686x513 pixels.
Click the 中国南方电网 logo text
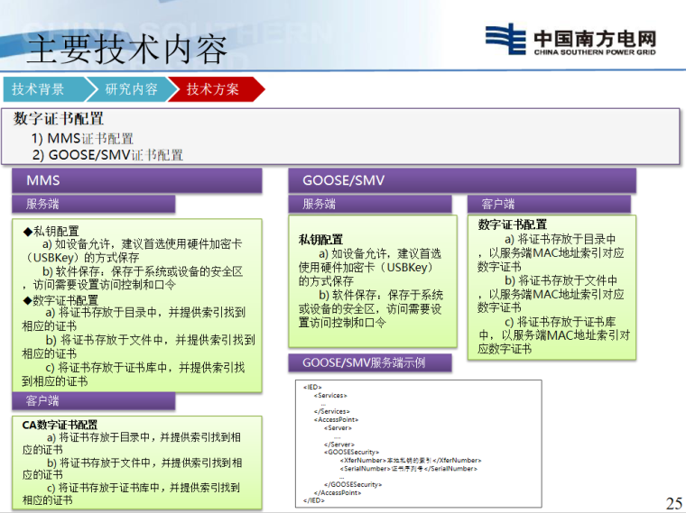pyautogui.click(x=593, y=40)
